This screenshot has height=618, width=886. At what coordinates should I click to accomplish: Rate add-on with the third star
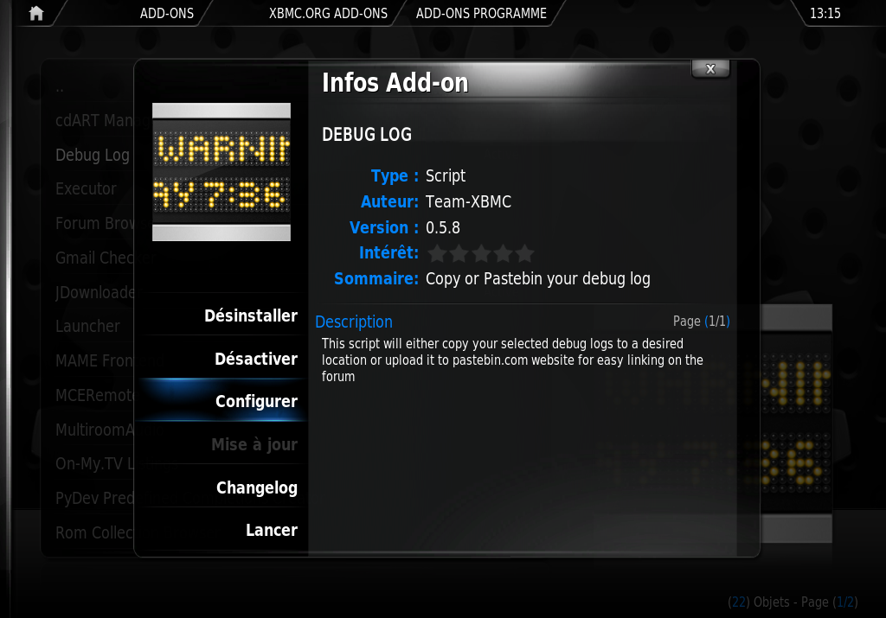pyautogui.click(x=481, y=253)
